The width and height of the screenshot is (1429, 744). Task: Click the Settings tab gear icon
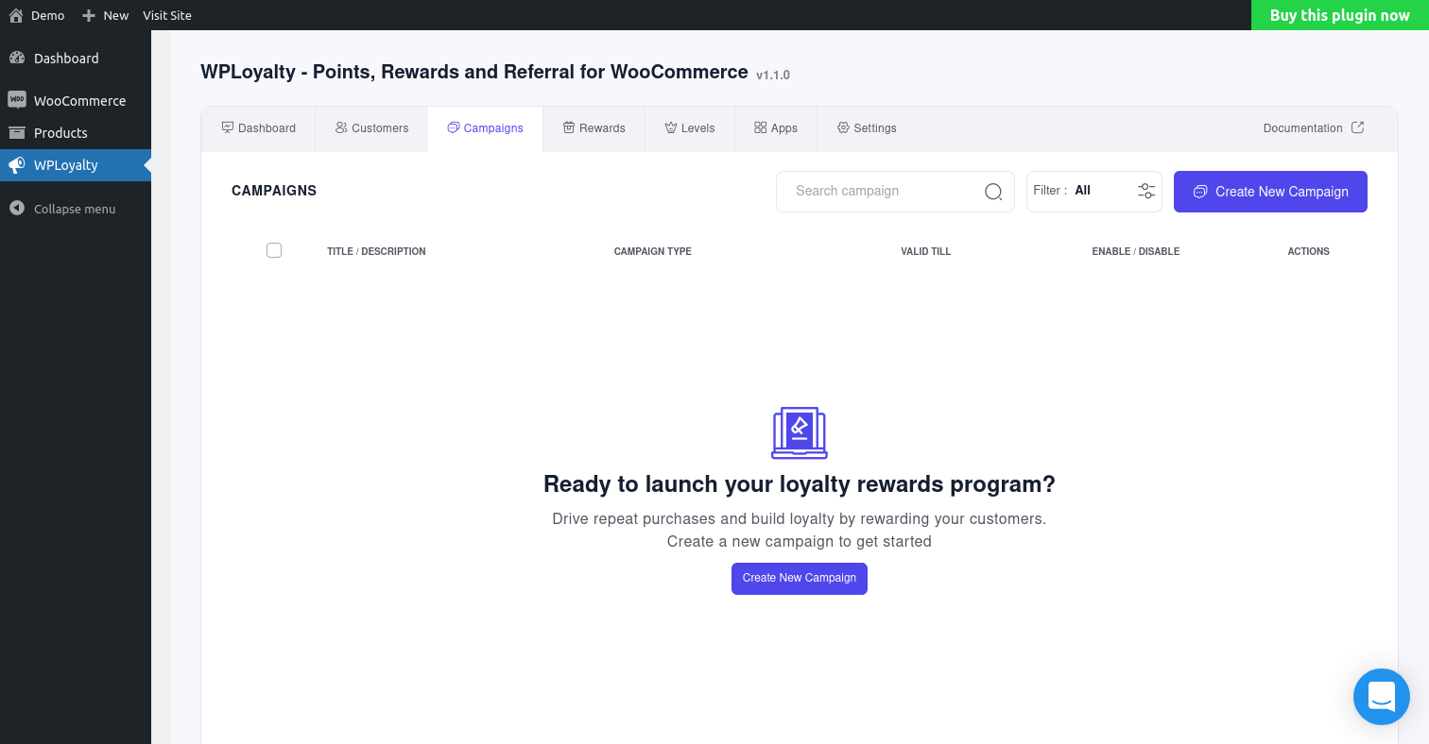pyautogui.click(x=843, y=127)
